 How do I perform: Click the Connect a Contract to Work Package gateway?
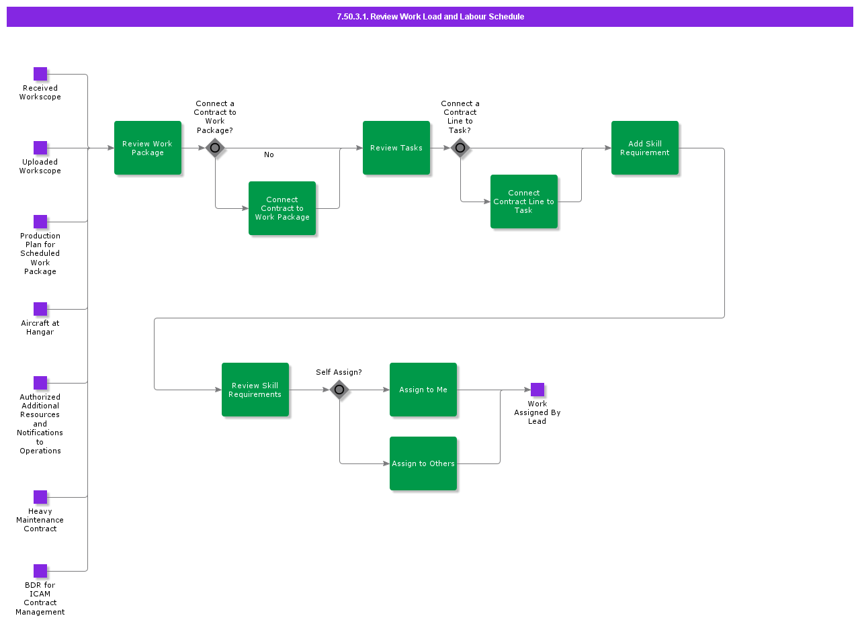(x=215, y=148)
